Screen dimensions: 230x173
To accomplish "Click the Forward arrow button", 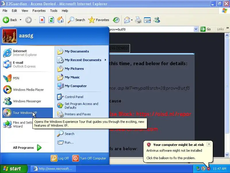I will click(x=28, y=20).
